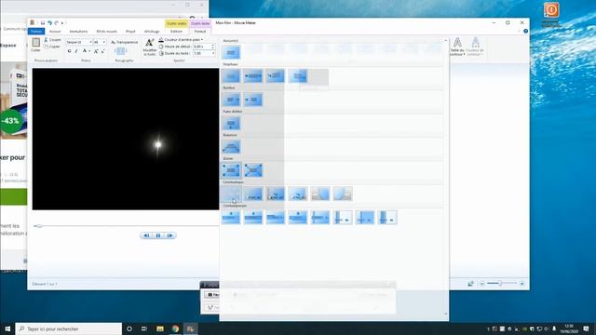The height and width of the screenshot is (335, 596).
Task: Apply the first Cinématique text effect
Action: [231, 194]
